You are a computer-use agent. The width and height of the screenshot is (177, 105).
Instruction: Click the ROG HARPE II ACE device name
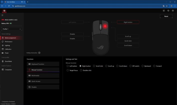point(11,20)
